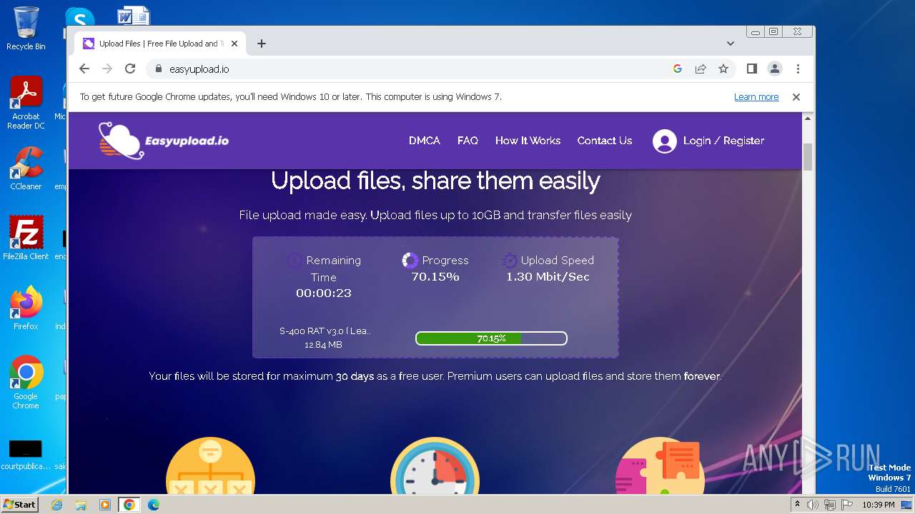Click the site lock icon in the address bar
Image resolution: width=915 pixels, height=514 pixels.
(159, 69)
